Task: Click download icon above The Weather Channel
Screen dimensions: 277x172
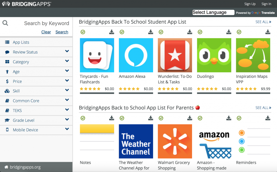Action: tap(151, 118)
